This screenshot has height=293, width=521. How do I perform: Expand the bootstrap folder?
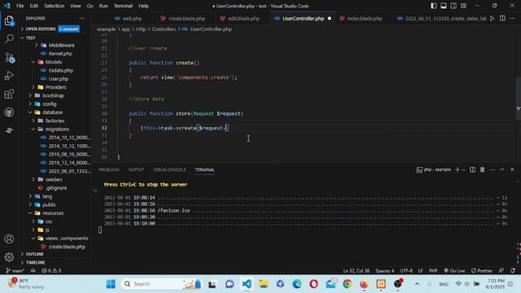click(53, 96)
